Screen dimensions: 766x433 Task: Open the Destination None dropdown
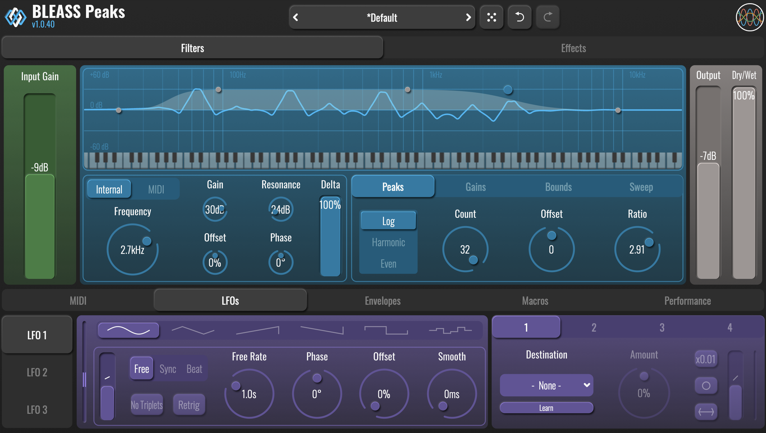click(x=547, y=385)
